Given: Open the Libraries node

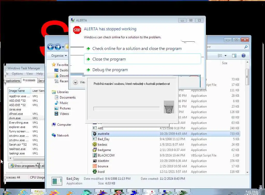Looking at the screenshot, I should pos(60,92).
